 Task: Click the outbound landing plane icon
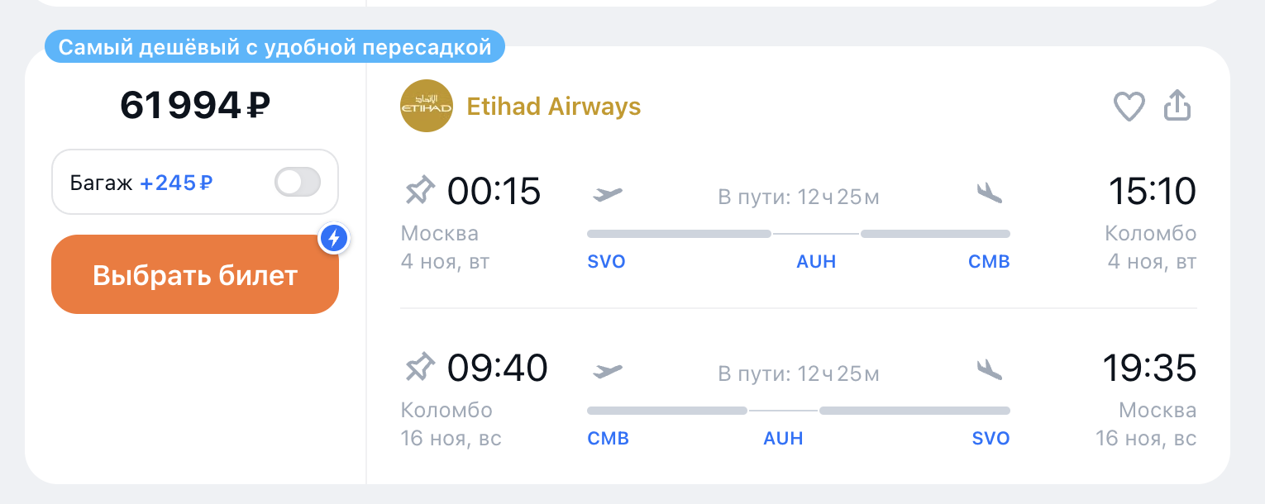(989, 193)
